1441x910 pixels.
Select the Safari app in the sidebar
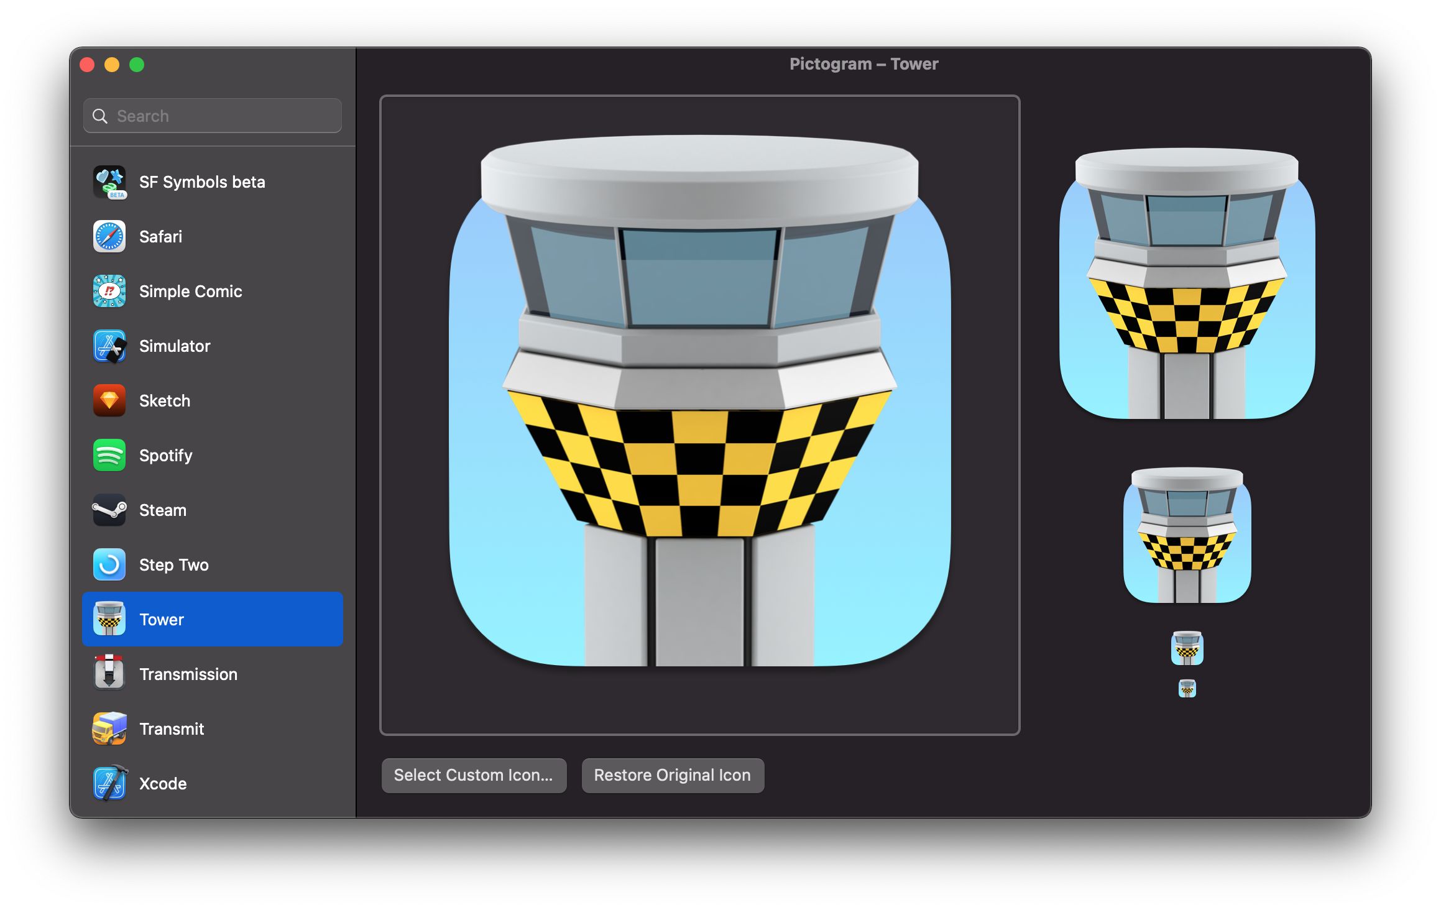pos(160,236)
